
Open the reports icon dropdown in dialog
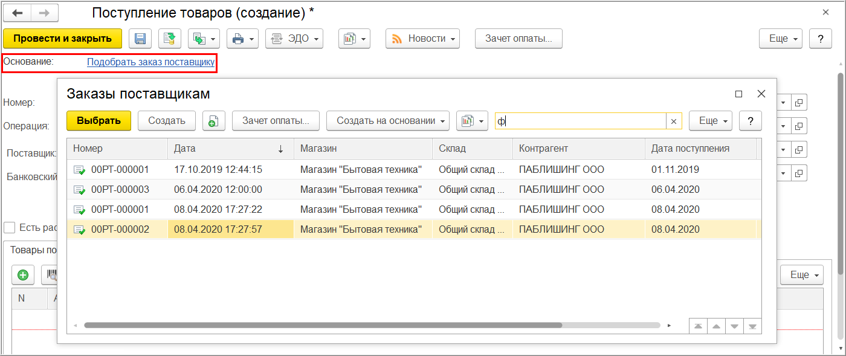[472, 121]
